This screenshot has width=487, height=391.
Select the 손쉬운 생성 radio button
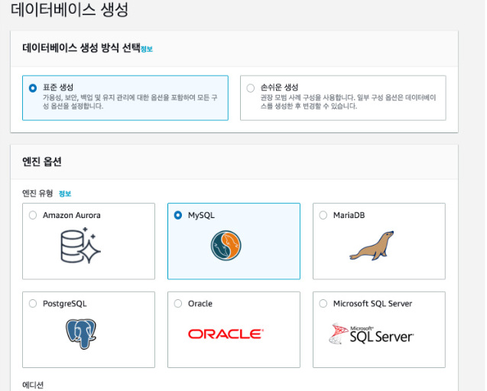click(250, 88)
